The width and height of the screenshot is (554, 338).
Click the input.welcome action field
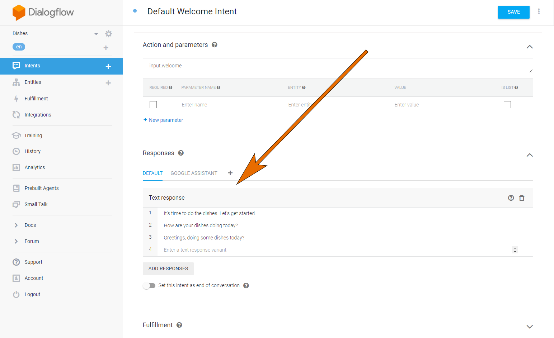[337, 66]
